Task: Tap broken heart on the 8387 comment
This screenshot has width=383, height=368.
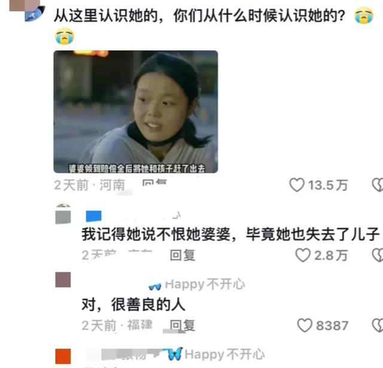Action: click(x=378, y=326)
